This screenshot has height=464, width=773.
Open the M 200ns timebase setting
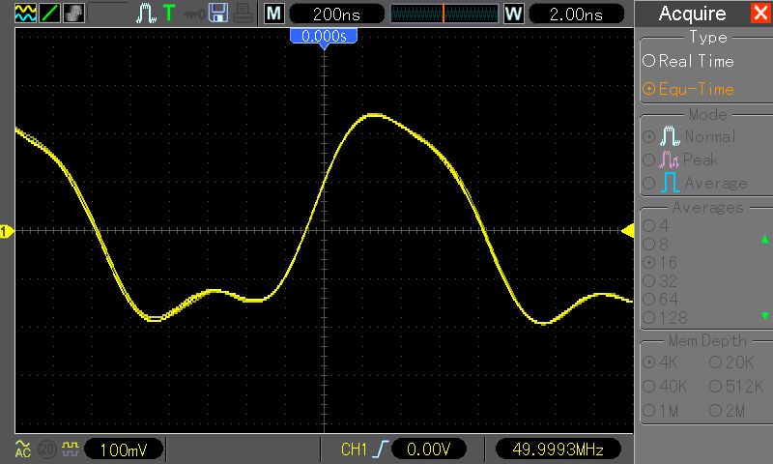pos(325,14)
